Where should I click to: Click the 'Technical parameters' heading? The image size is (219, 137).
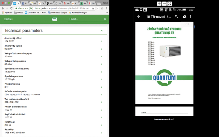(x=24, y=30)
